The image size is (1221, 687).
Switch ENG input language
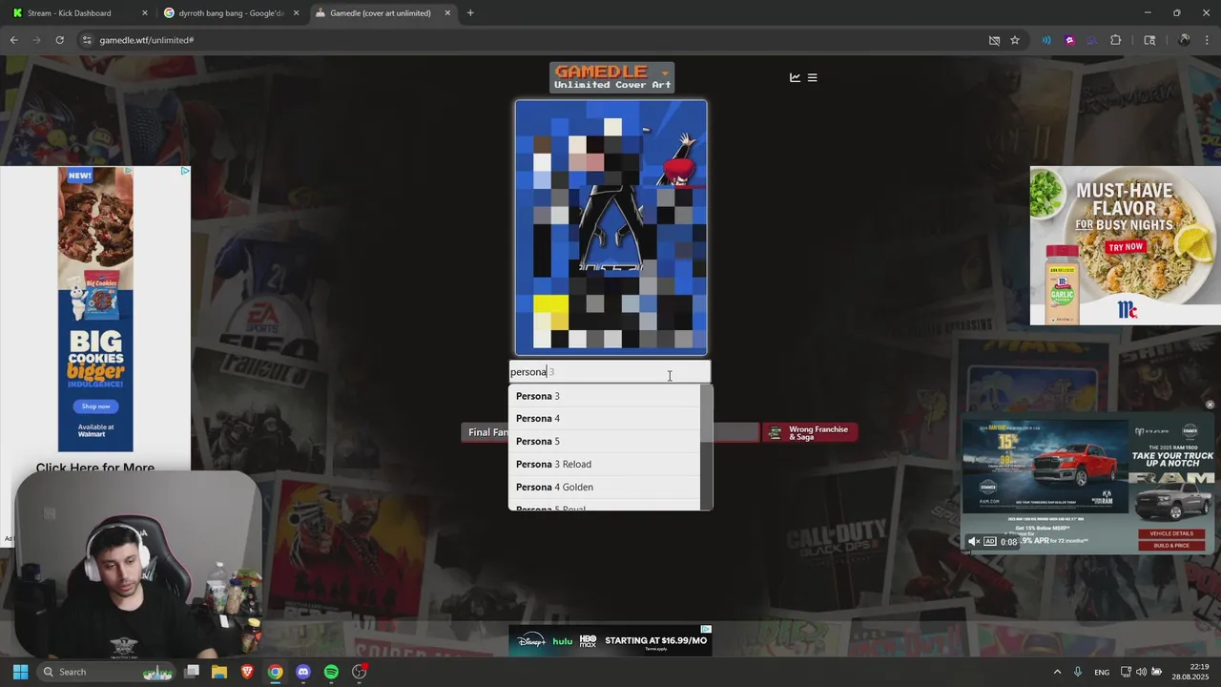[1102, 672]
